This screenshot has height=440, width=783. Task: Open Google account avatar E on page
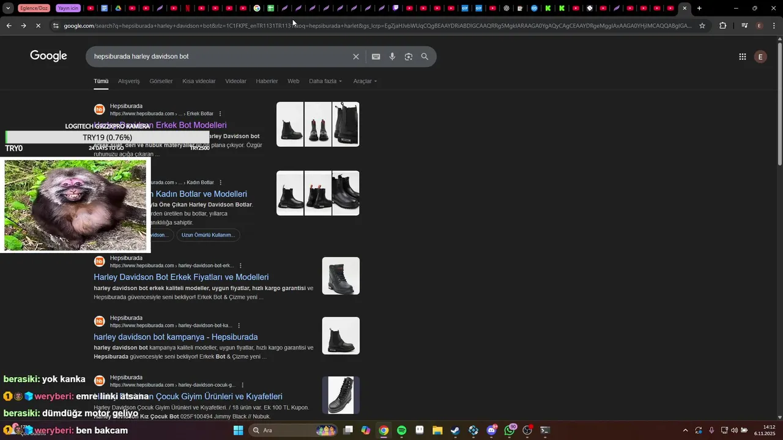(760, 56)
